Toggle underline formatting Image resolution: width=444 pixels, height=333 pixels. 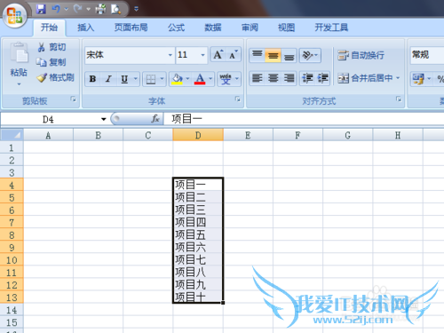(x=124, y=79)
